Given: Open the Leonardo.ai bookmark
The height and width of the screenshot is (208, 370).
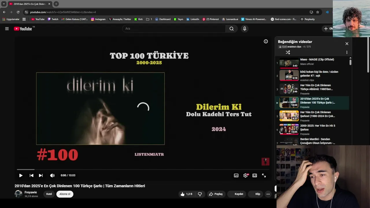Looking at the screenshot, I should tap(230, 19).
